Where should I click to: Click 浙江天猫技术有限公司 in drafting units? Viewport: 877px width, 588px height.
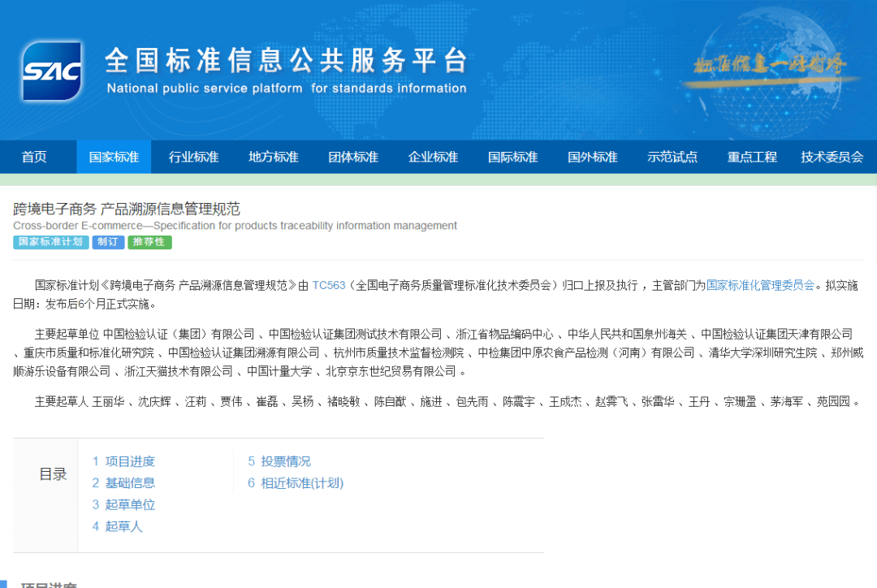179,371
